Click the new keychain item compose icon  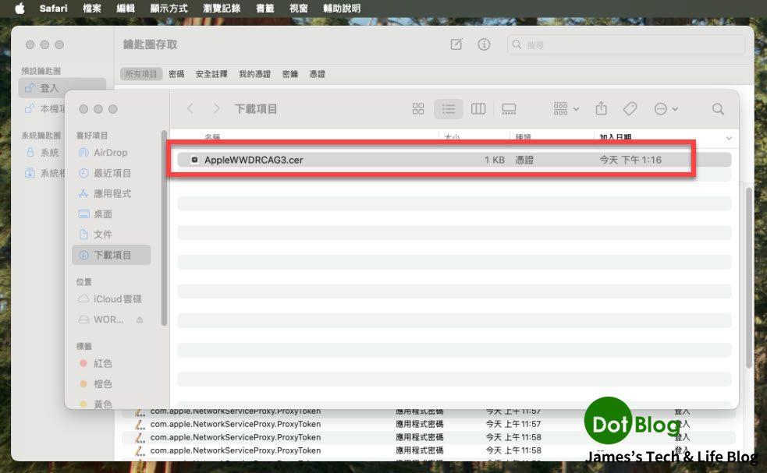[456, 45]
